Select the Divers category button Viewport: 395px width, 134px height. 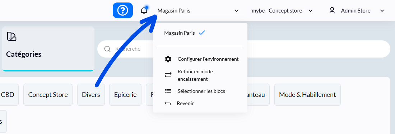tap(91, 95)
